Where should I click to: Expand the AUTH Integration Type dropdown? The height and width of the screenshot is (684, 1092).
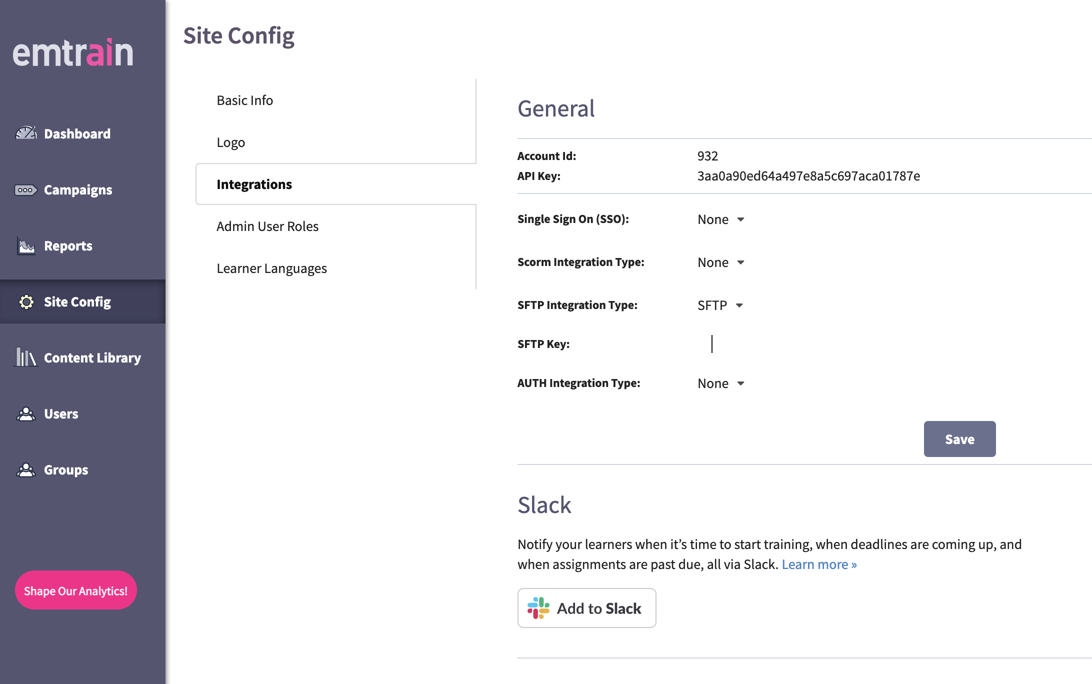tap(721, 383)
